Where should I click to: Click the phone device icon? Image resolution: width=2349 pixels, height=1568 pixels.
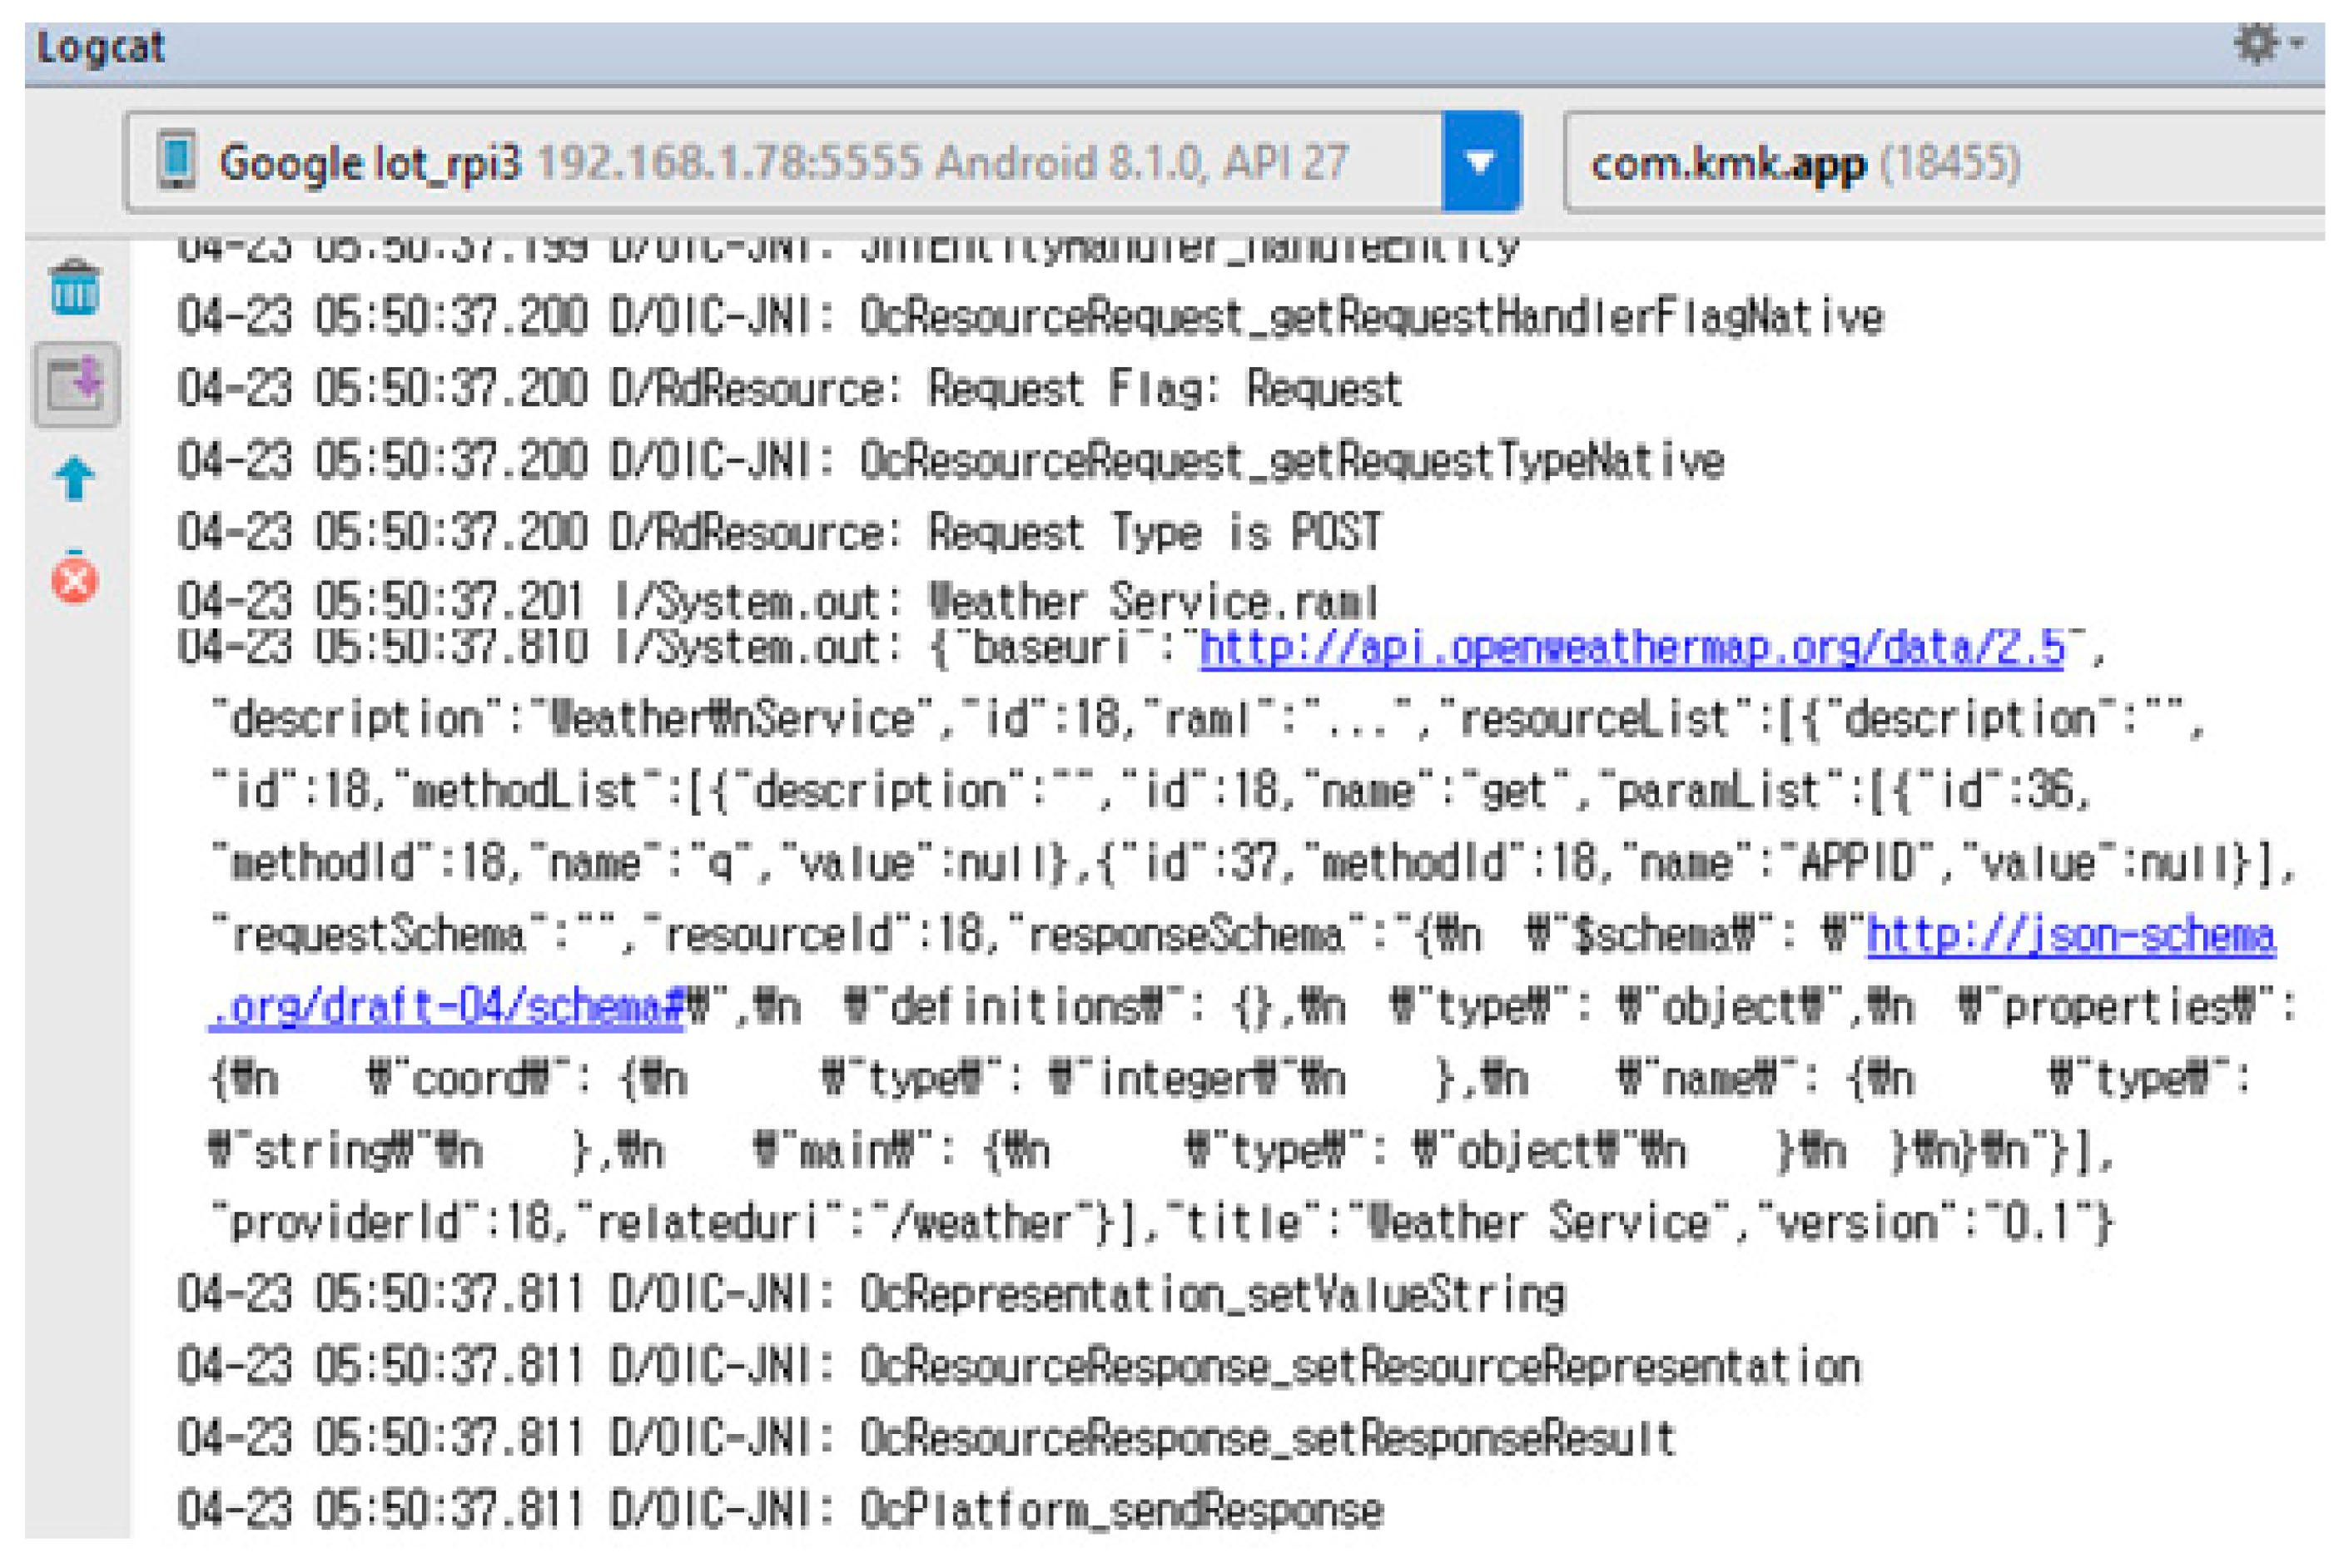(177, 162)
